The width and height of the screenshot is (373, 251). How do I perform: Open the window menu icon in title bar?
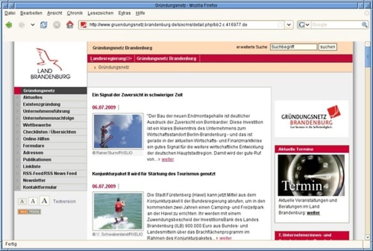(x=5, y=5)
